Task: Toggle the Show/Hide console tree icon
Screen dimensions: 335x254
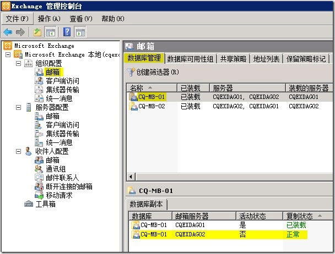Action: pyautogui.click(x=51, y=32)
